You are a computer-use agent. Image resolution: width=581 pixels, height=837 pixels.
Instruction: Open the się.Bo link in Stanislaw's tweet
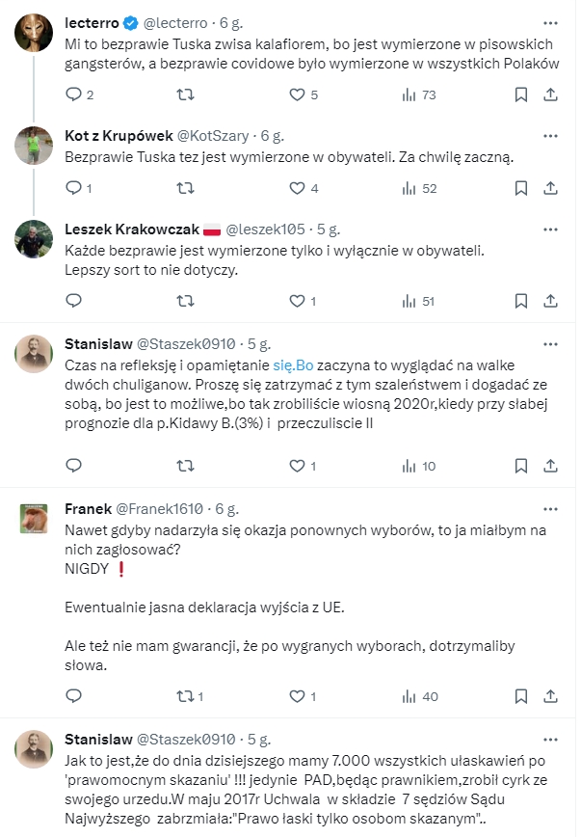tap(293, 365)
